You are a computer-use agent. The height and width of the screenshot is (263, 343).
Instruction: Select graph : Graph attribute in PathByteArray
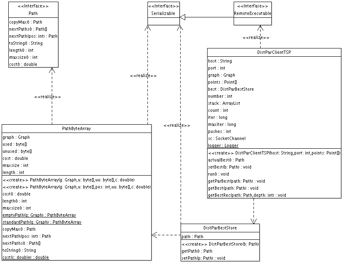pos(16,137)
